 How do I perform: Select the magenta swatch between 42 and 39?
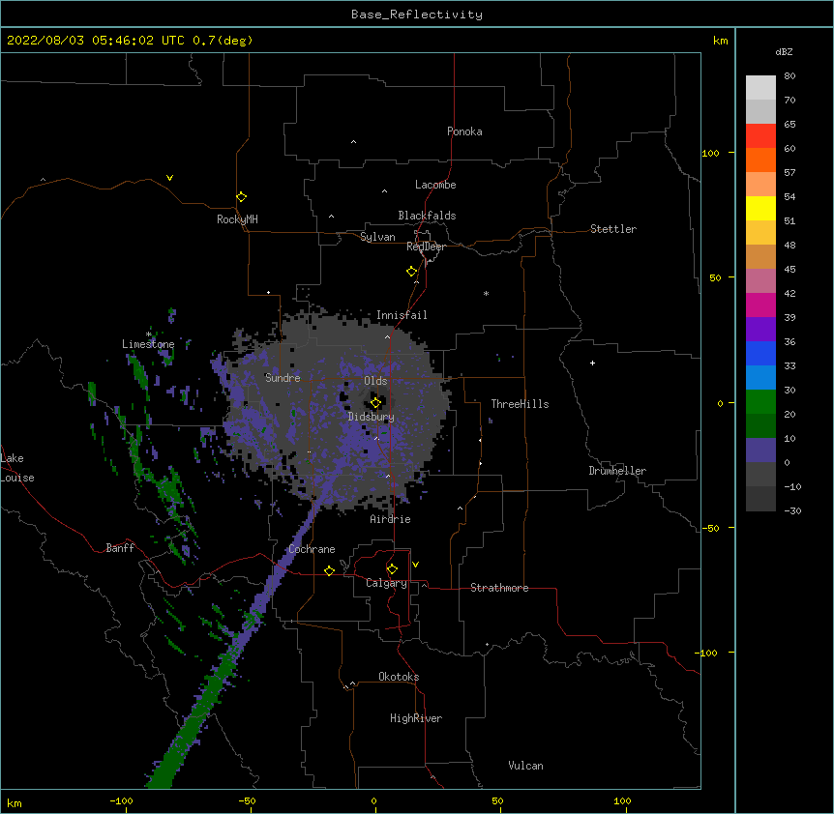pyautogui.click(x=760, y=305)
